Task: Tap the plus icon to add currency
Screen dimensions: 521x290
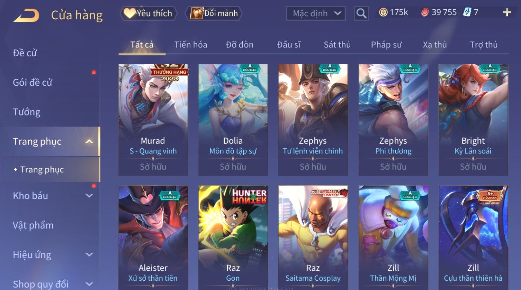Action: coord(507,13)
